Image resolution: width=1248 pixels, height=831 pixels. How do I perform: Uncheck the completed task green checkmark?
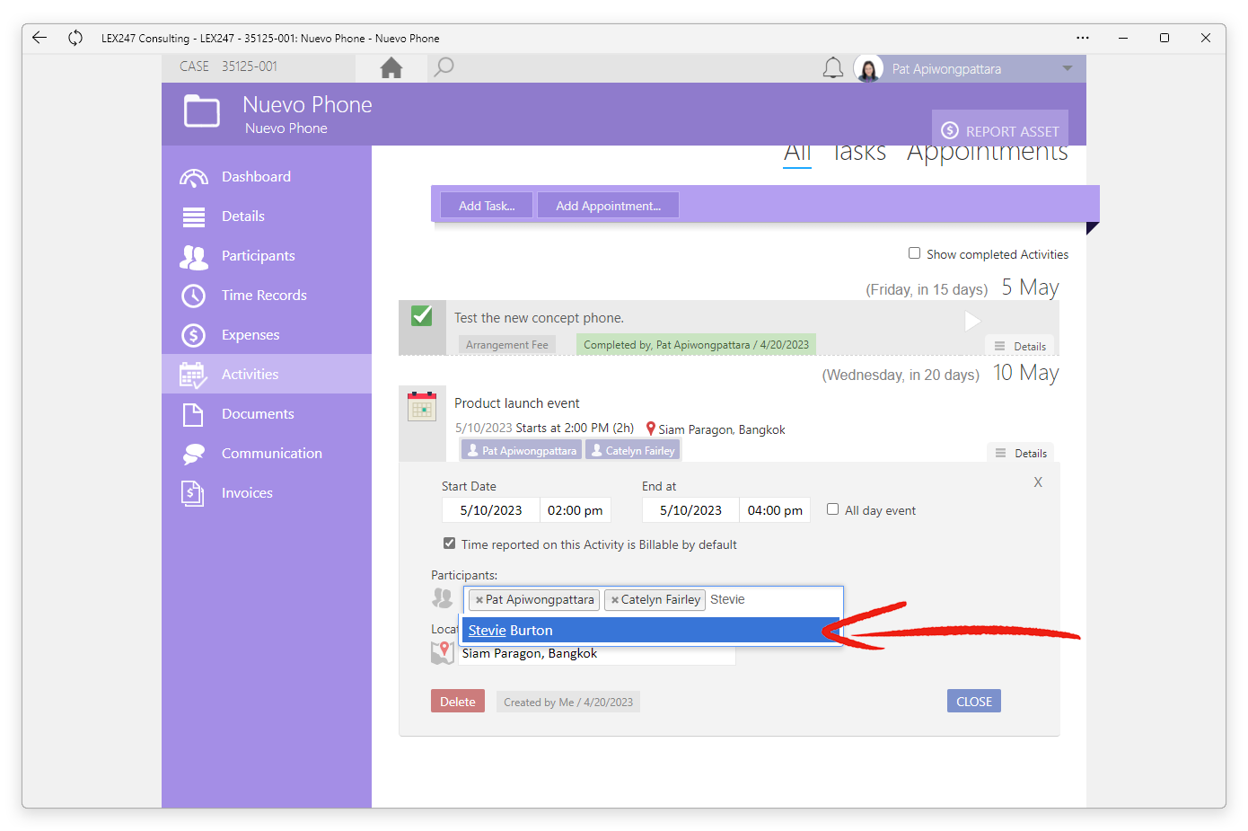[421, 316]
